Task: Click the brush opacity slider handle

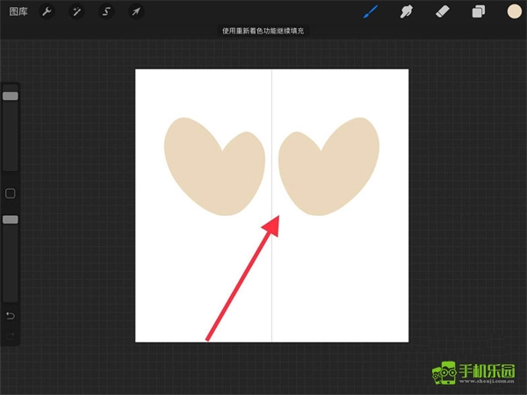Action: pos(11,219)
